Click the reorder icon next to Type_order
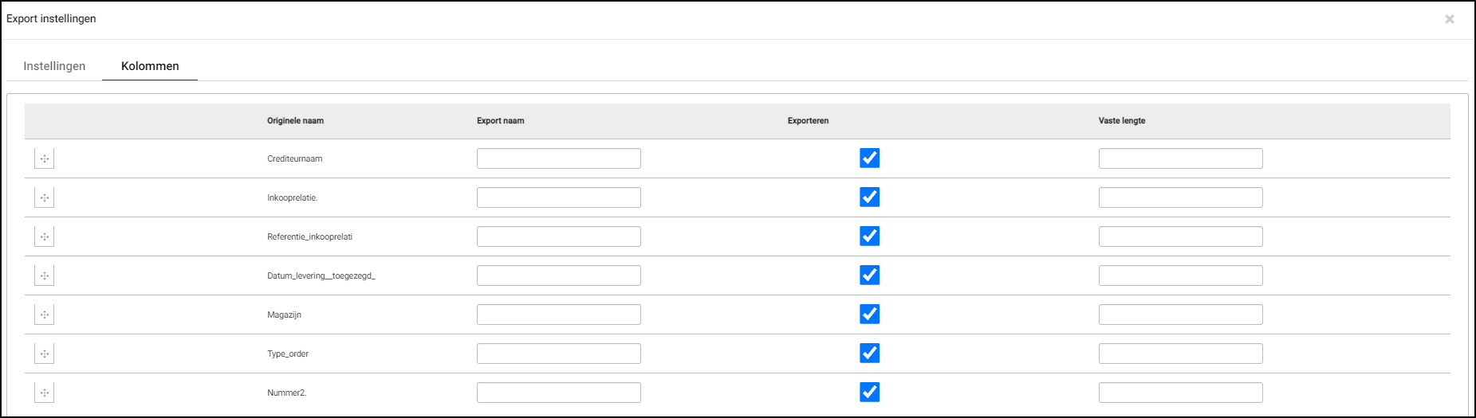 click(45, 354)
